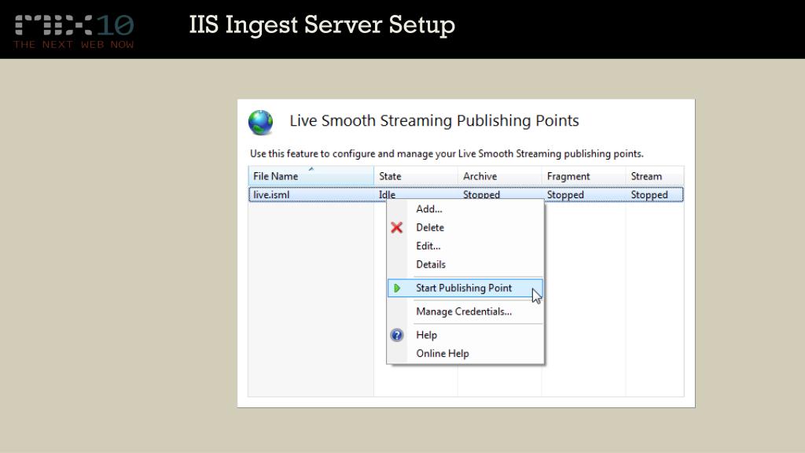Select Help in the context menu

[465, 335]
